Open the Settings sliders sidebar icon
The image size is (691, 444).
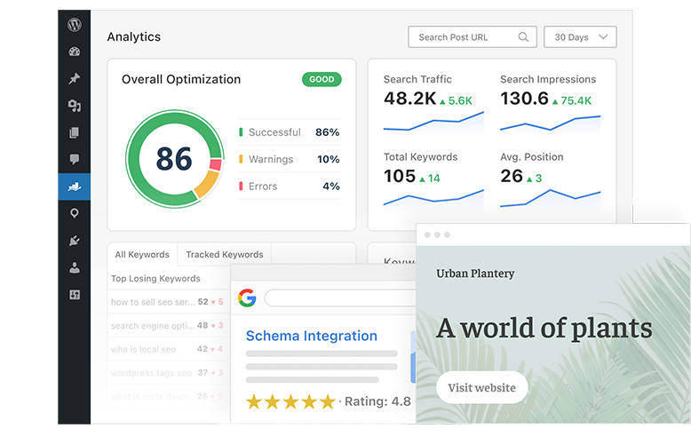pyautogui.click(x=74, y=295)
